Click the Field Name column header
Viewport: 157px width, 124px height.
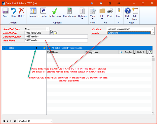(x=66, y=52)
